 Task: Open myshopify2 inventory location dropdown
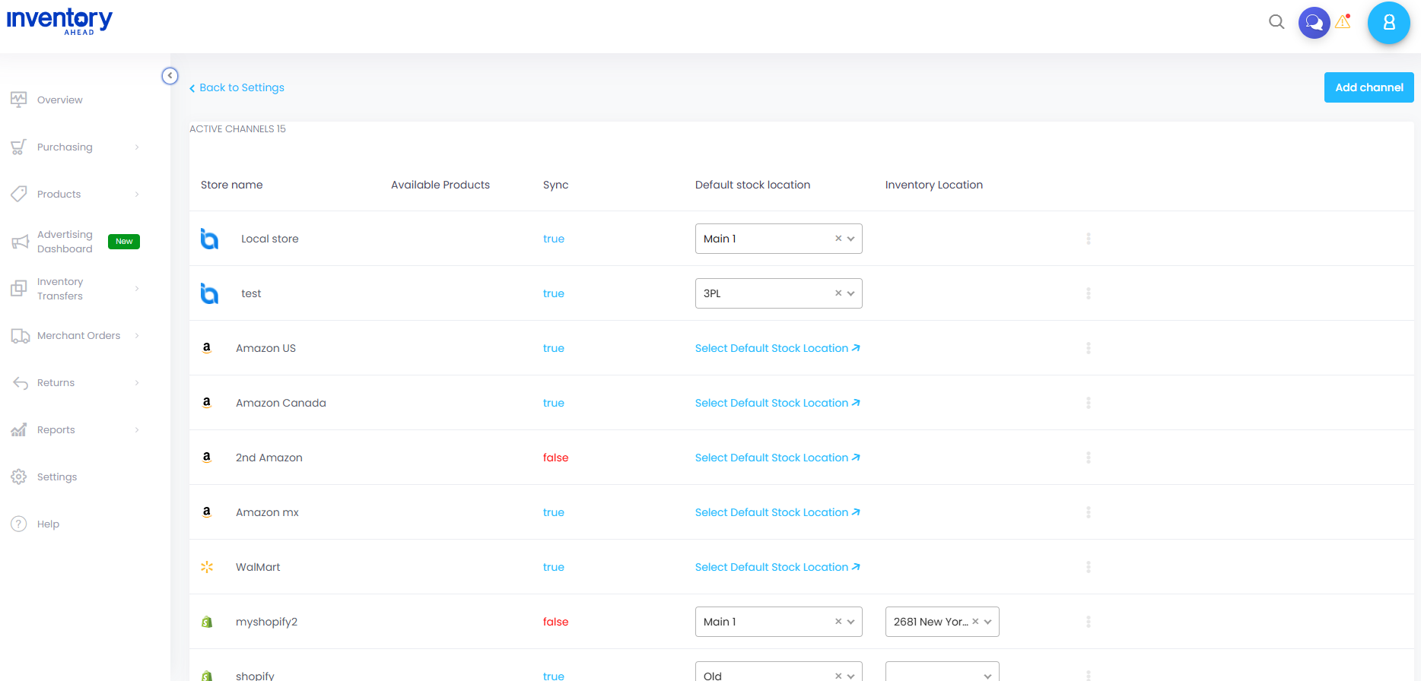(x=942, y=622)
